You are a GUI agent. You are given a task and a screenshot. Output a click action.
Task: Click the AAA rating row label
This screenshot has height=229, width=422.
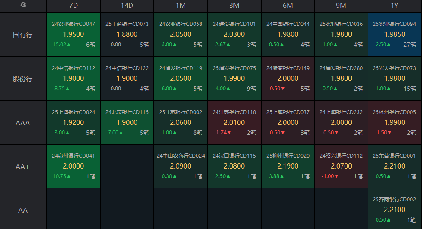(23, 123)
